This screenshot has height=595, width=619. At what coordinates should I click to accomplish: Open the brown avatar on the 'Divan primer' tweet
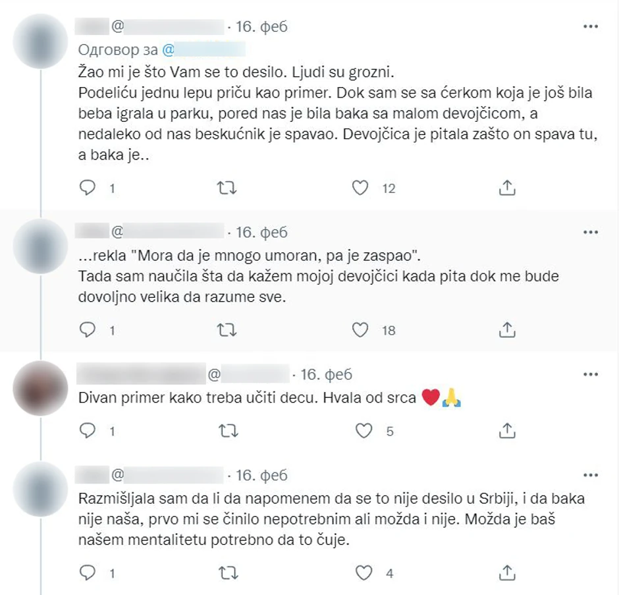point(40,388)
